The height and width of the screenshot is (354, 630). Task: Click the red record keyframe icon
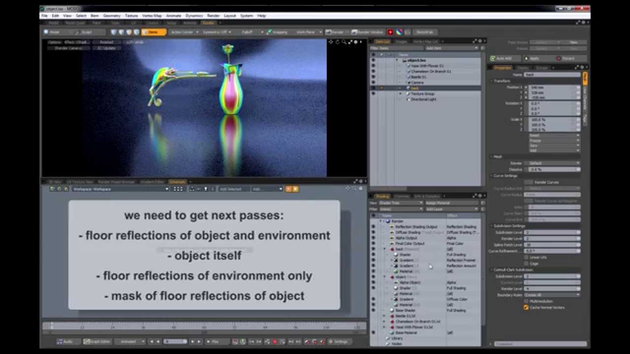pyautogui.click(x=275, y=341)
